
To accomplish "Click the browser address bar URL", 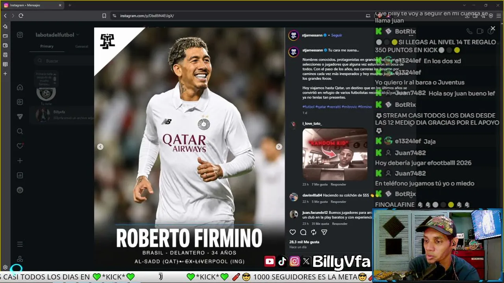I will [147, 16].
